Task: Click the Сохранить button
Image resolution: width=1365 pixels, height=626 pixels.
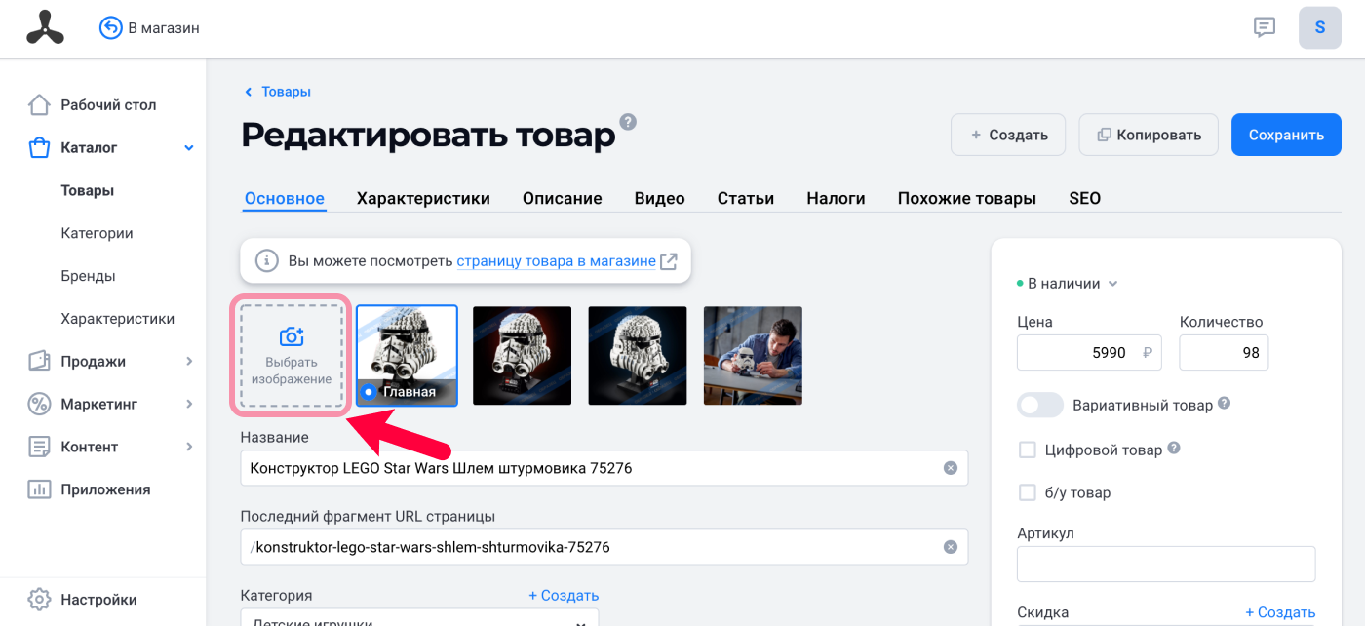Action: (x=1286, y=135)
